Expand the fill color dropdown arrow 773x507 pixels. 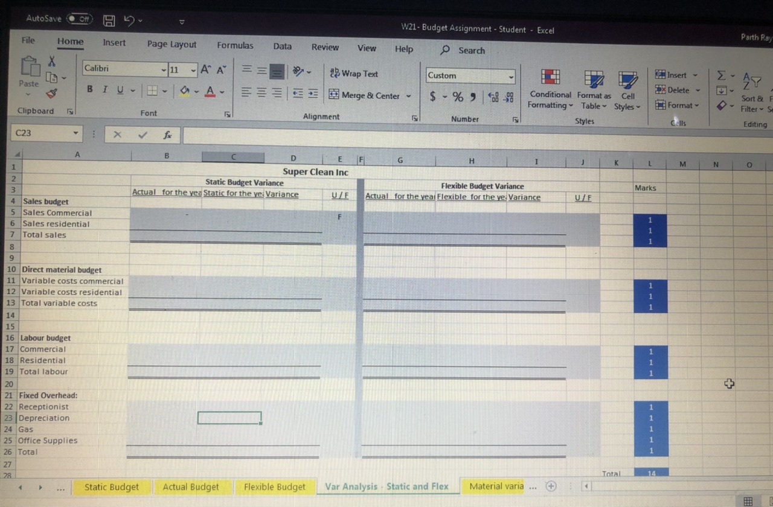(x=195, y=91)
